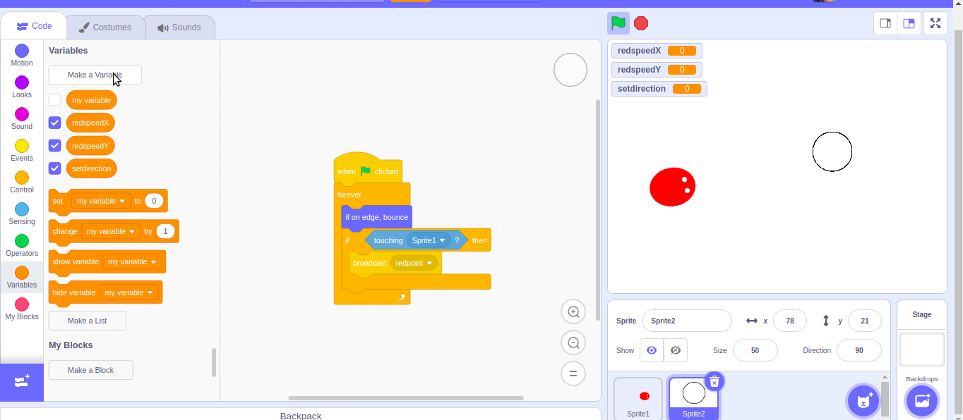Screen dimensions: 963x420
Task: Open the Sensing blocks category
Action: pyautogui.click(x=21, y=212)
